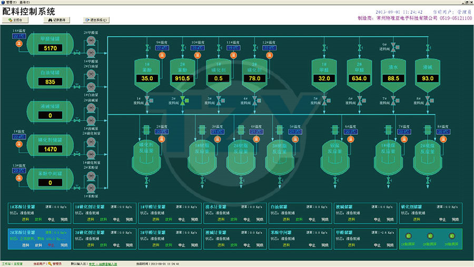Image resolution: width=474 pixels, height=267 pixels.
Task: Click the 5#放料阀 valve under 1#甲醛
Action: click(x=324, y=99)
